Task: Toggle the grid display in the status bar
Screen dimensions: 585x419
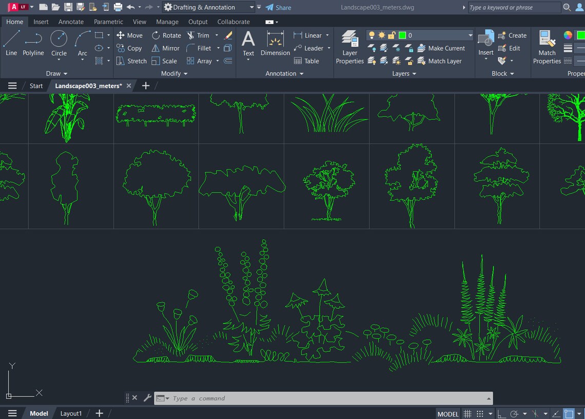Action: pyautogui.click(x=468, y=413)
